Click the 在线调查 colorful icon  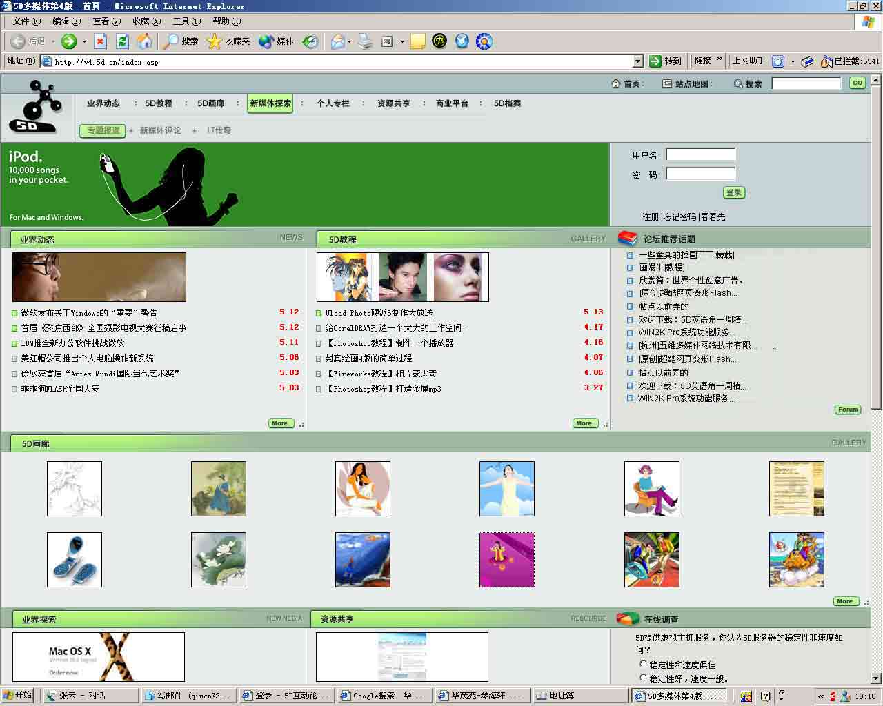[x=627, y=618]
